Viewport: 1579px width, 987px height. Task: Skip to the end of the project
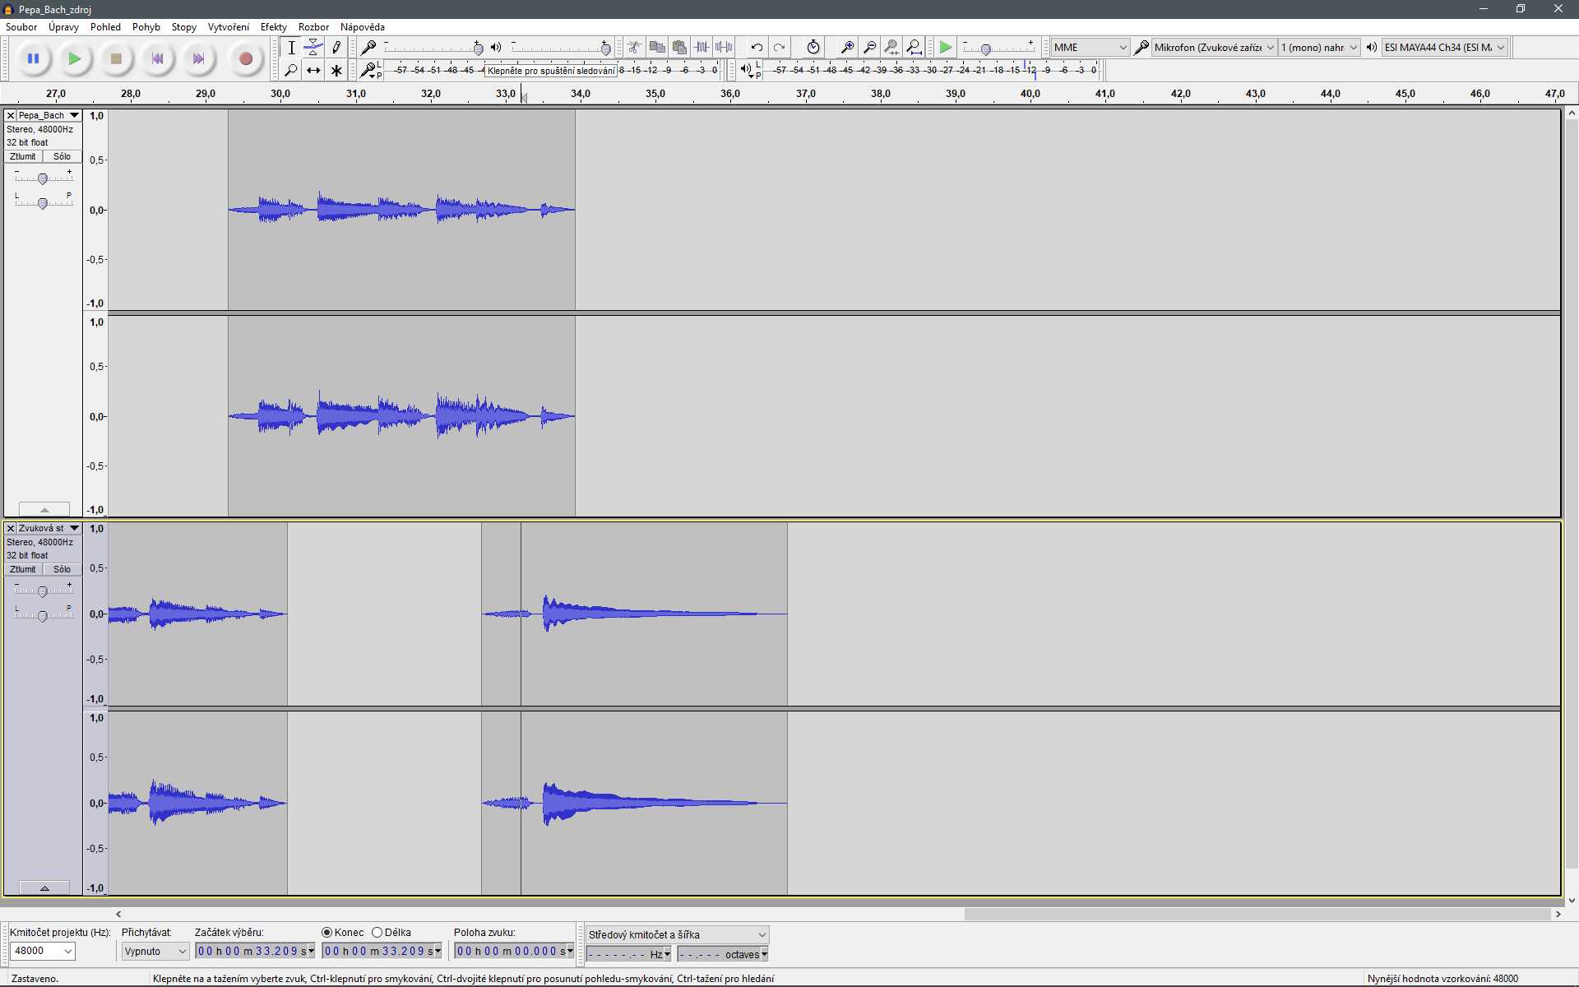[x=198, y=58]
